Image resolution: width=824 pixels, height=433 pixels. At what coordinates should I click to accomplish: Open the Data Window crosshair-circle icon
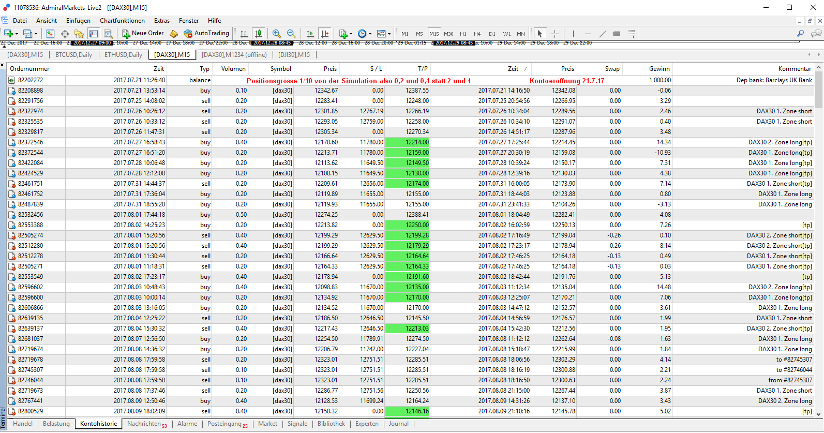click(x=65, y=34)
